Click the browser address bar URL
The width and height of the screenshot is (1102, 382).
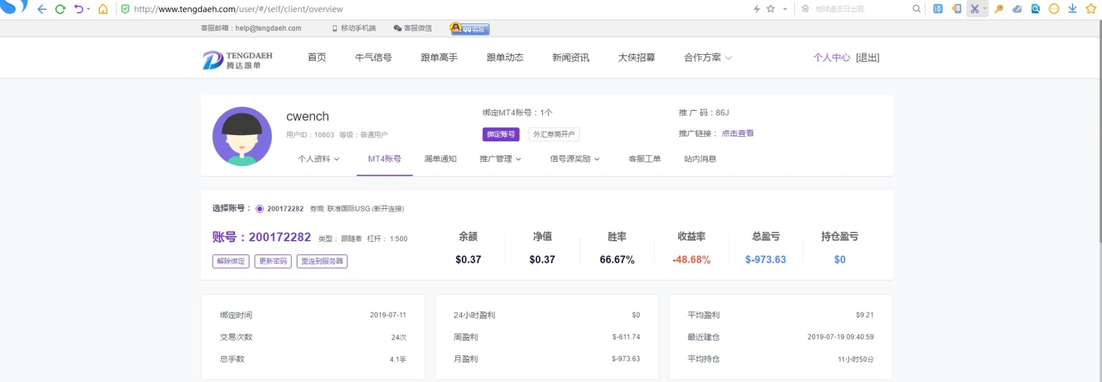(x=238, y=9)
